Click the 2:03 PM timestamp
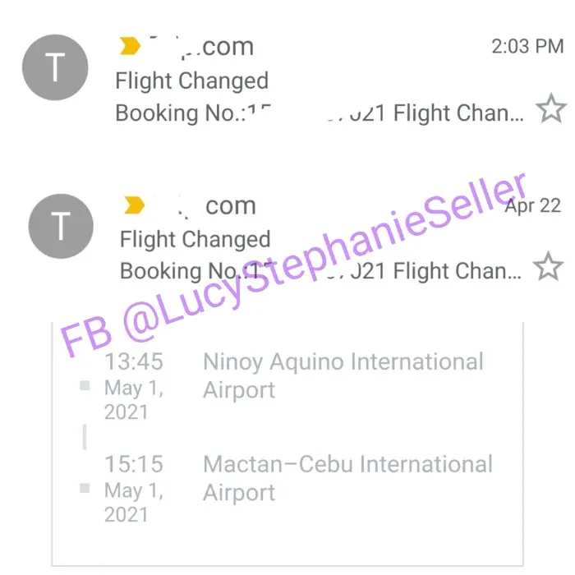 527,47
